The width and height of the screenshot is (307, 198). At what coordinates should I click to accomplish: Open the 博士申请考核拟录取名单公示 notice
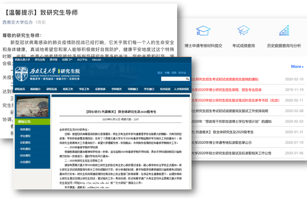pos(222,143)
